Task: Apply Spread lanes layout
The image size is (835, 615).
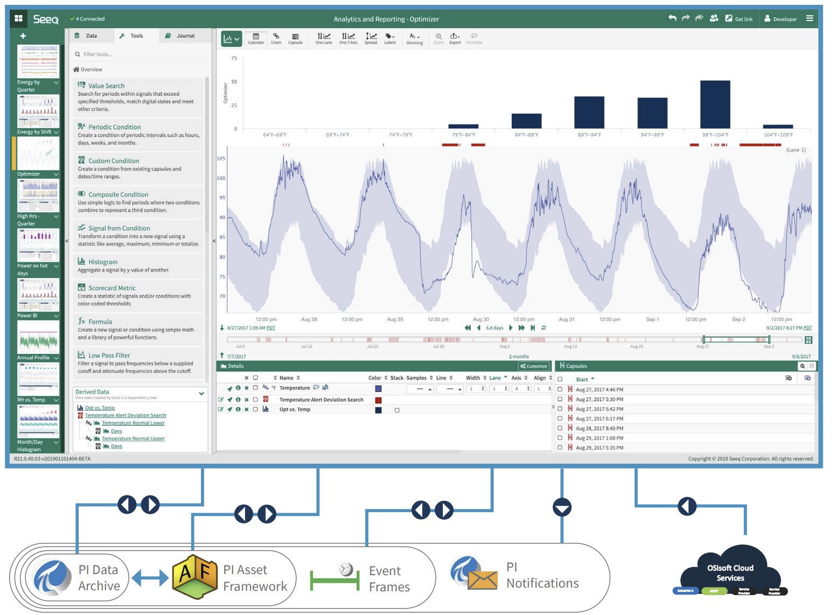Action: click(x=371, y=38)
